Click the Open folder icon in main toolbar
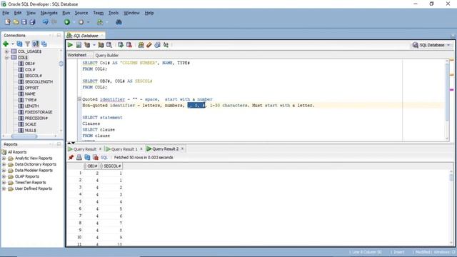457x257 pixels. 16,22
